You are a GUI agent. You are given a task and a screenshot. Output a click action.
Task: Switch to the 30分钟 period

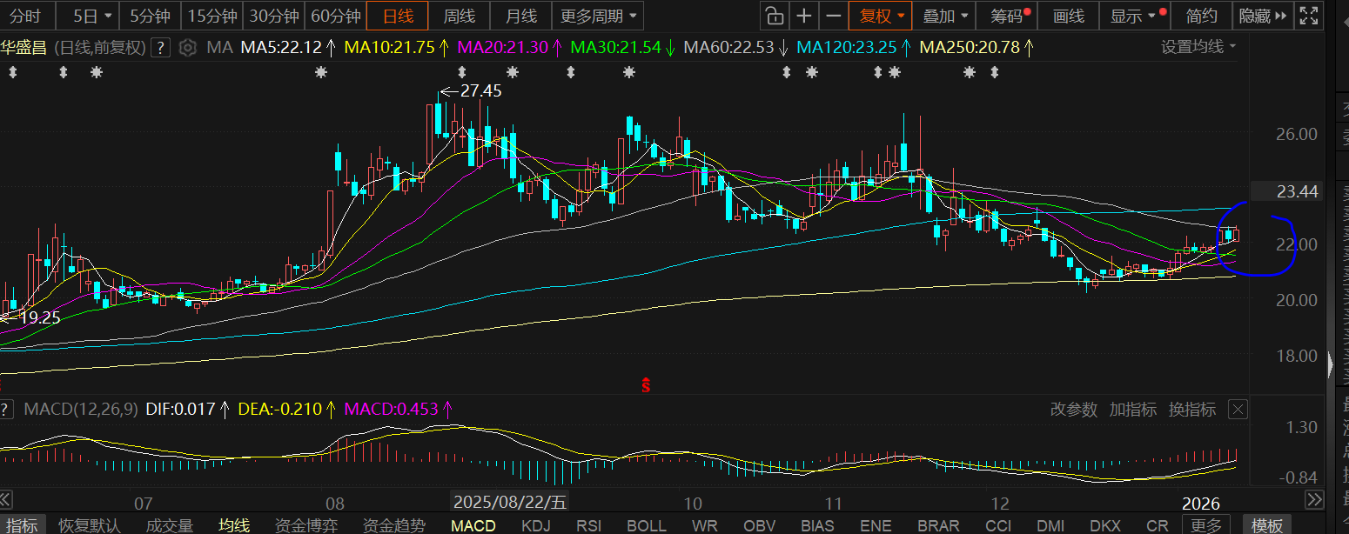[x=274, y=16]
